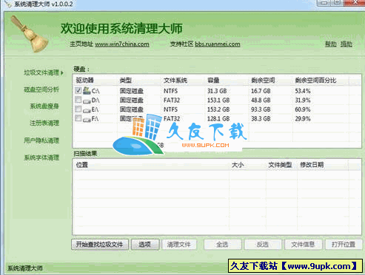Click the 48.8 GB free space value
This screenshot has height=275, width=365.
(261, 101)
